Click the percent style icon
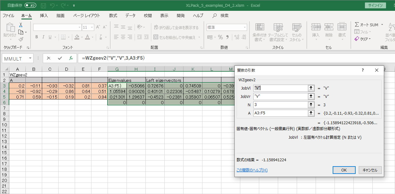Image resolution: width=395 pixels, height=194 pixels. pos(220,37)
